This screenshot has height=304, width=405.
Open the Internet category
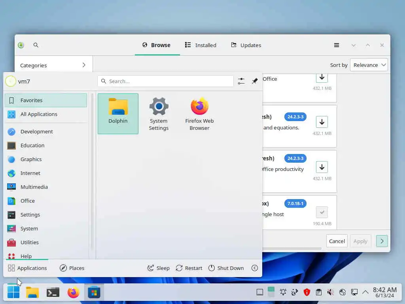tap(46, 173)
